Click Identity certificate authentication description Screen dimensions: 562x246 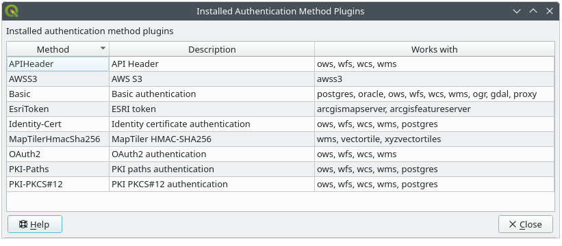point(212,124)
